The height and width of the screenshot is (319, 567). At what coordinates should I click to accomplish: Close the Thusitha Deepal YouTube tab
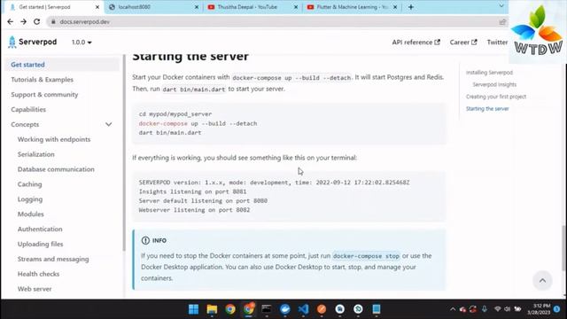(x=295, y=7)
